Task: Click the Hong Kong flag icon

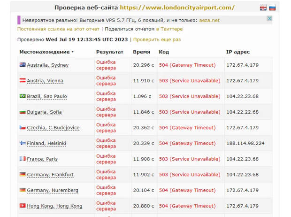Action: point(23,205)
